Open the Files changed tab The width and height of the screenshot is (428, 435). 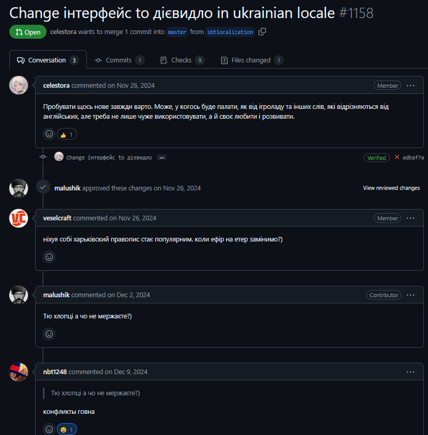[x=251, y=60]
